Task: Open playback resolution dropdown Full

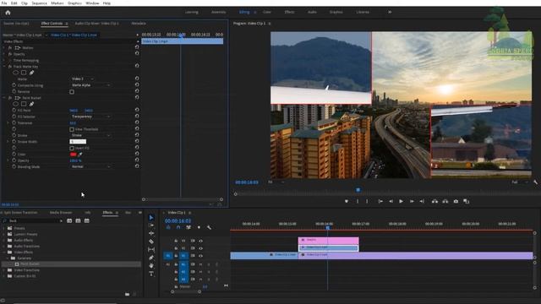Action: (519, 182)
